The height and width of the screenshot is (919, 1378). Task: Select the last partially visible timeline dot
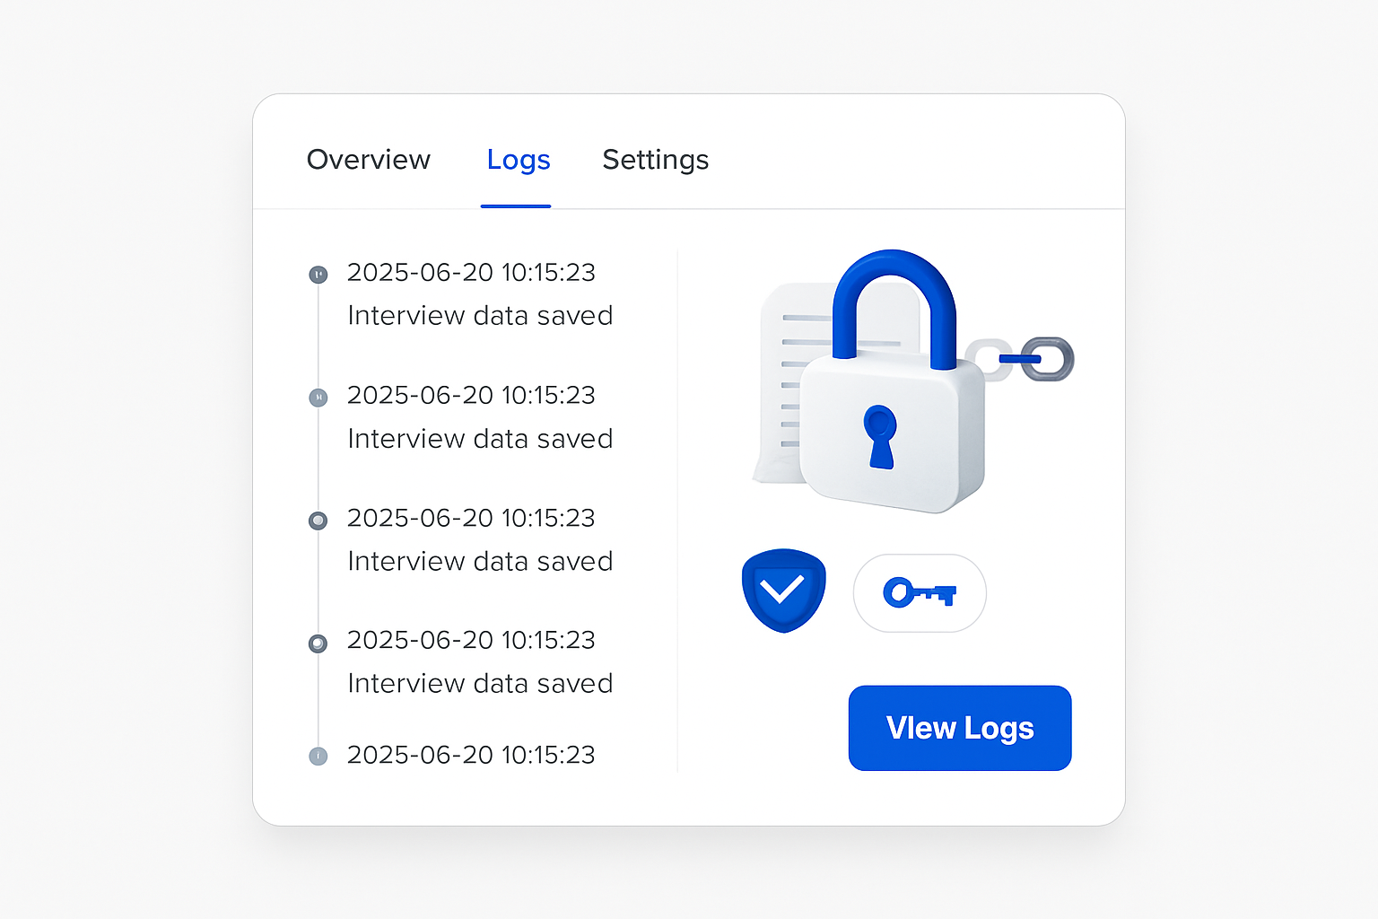tap(318, 757)
